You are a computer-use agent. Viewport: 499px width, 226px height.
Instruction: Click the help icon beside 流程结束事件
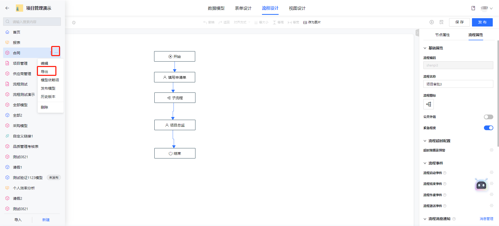pyautogui.click(x=445, y=184)
